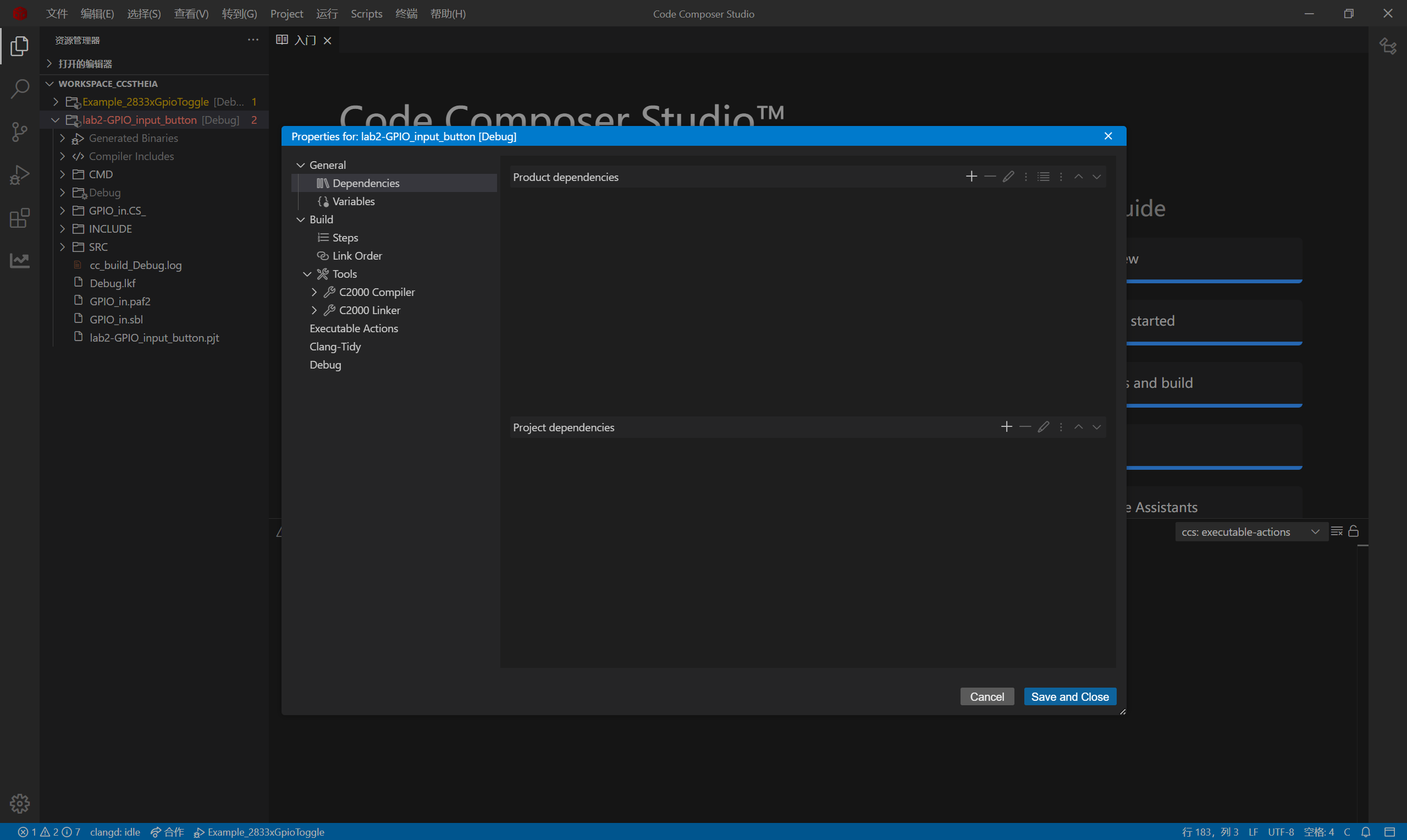Image resolution: width=1407 pixels, height=840 pixels.
Task: Open the ccs: executable-actions dropdown
Action: (1251, 531)
